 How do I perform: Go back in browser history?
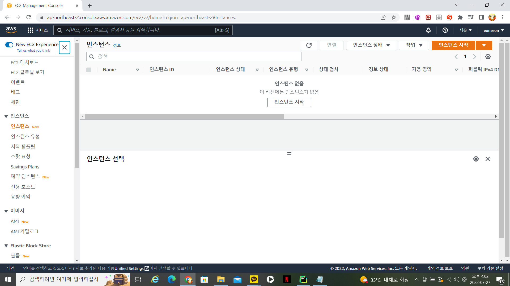(7, 17)
